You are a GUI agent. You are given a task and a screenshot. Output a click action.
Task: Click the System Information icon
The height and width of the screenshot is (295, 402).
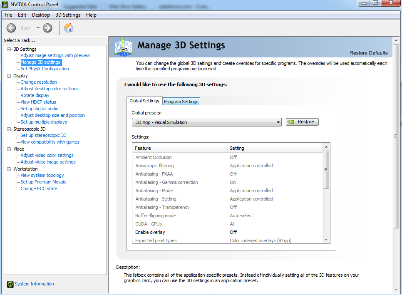pyautogui.click(x=10, y=284)
